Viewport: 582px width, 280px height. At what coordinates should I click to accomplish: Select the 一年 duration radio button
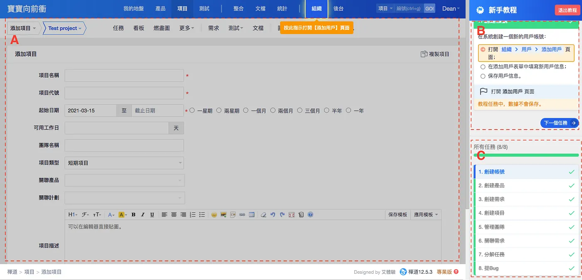point(348,111)
